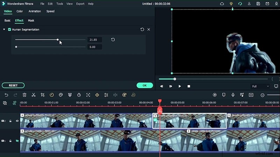Viewport: 280px width, 157px height.
Task: Switch to the Color tab
Action: point(20,11)
